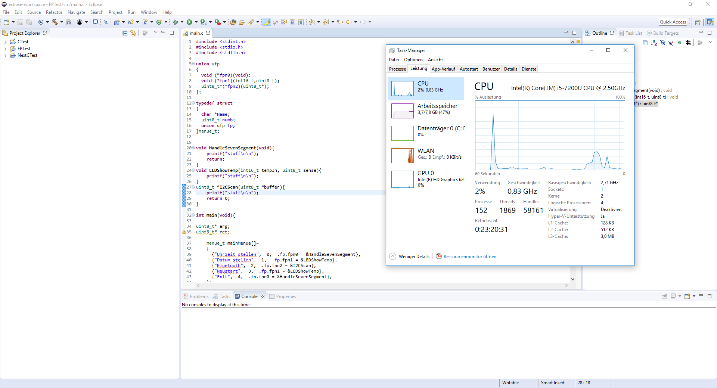Click the editor horizontal scrollbar
717x388 pixels.
tap(382, 286)
